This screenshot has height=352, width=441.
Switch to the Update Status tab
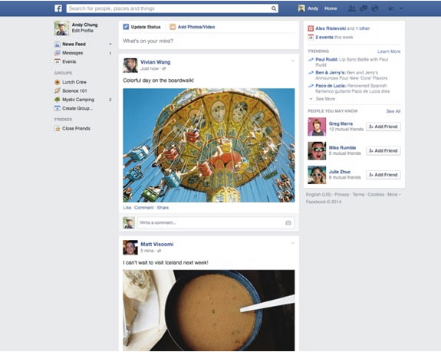pos(142,27)
